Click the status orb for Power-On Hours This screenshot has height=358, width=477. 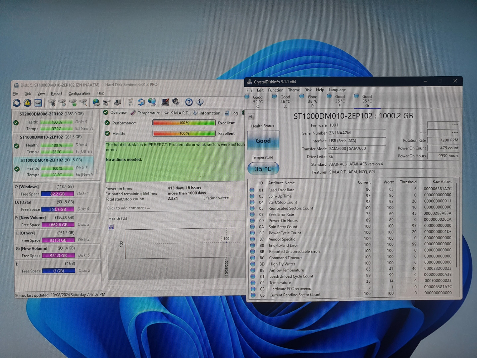[252, 221]
